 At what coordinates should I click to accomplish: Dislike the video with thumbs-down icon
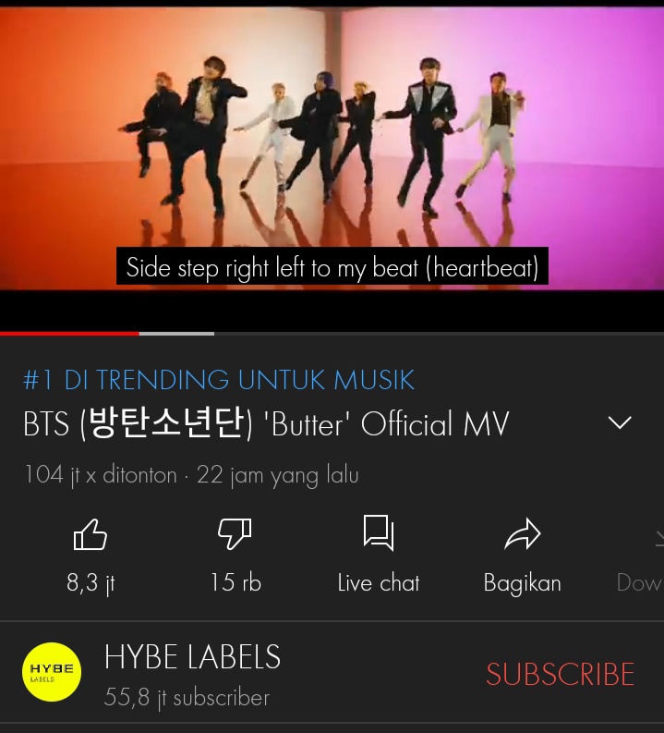pos(235,534)
